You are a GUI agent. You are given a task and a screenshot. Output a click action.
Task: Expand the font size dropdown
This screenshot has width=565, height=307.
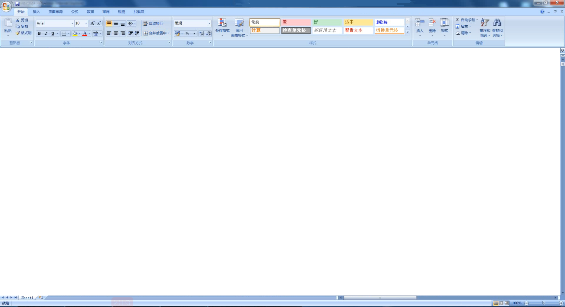coord(86,23)
